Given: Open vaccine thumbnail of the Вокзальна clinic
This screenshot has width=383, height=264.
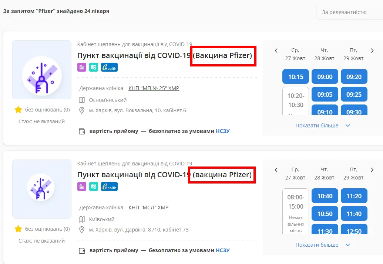Looking at the screenshot, I should tap(42, 70).
